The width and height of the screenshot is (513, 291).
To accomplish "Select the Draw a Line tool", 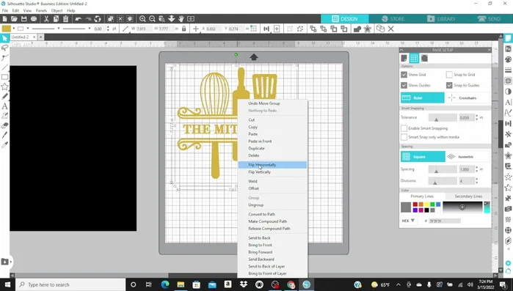I will (4, 67).
